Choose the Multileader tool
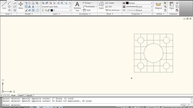The image size is (193, 108). [x=89, y=7]
